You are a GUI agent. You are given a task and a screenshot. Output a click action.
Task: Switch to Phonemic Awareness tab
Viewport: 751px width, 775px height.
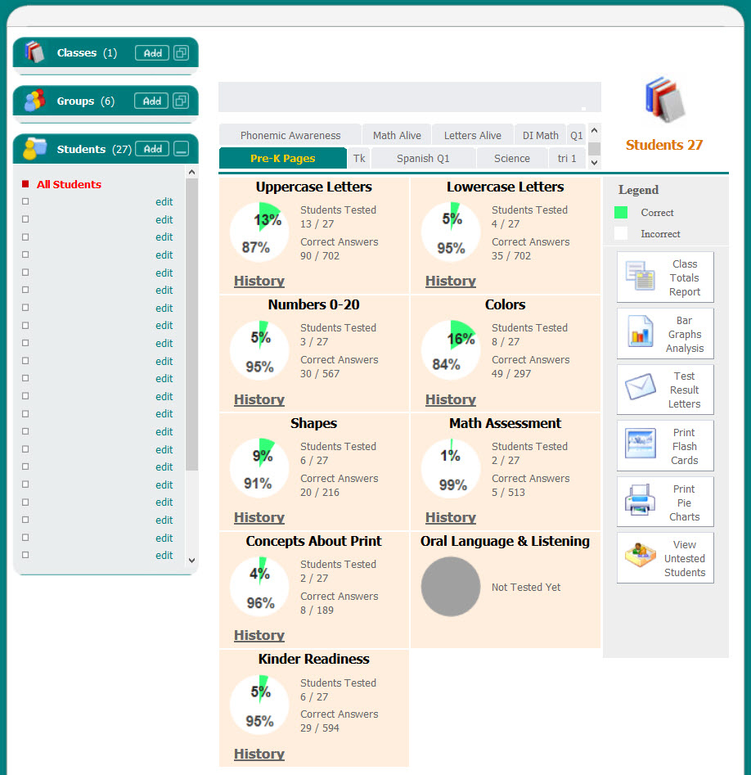[x=290, y=135]
